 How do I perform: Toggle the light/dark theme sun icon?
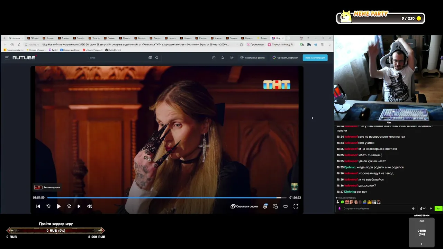[232, 58]
